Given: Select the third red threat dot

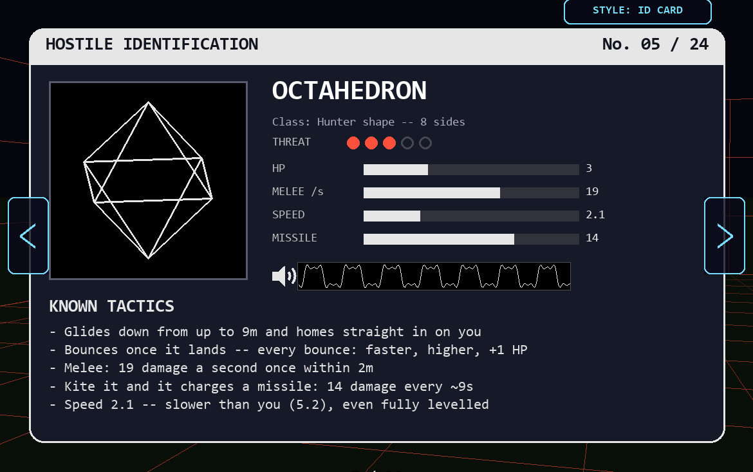Looking at the screenshot, I should point(389,143).
